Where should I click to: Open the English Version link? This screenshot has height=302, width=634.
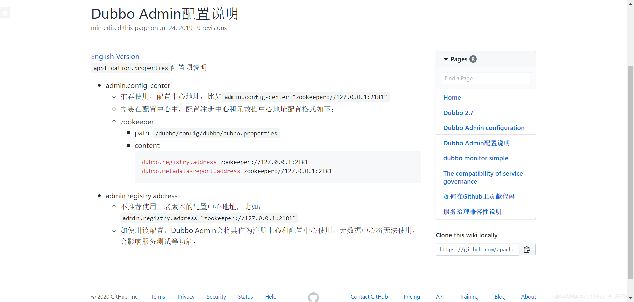115,57
